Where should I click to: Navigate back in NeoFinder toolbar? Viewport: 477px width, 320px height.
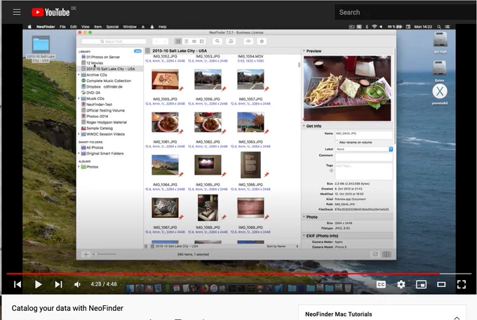pyautogui.click(x=156, y=41)
